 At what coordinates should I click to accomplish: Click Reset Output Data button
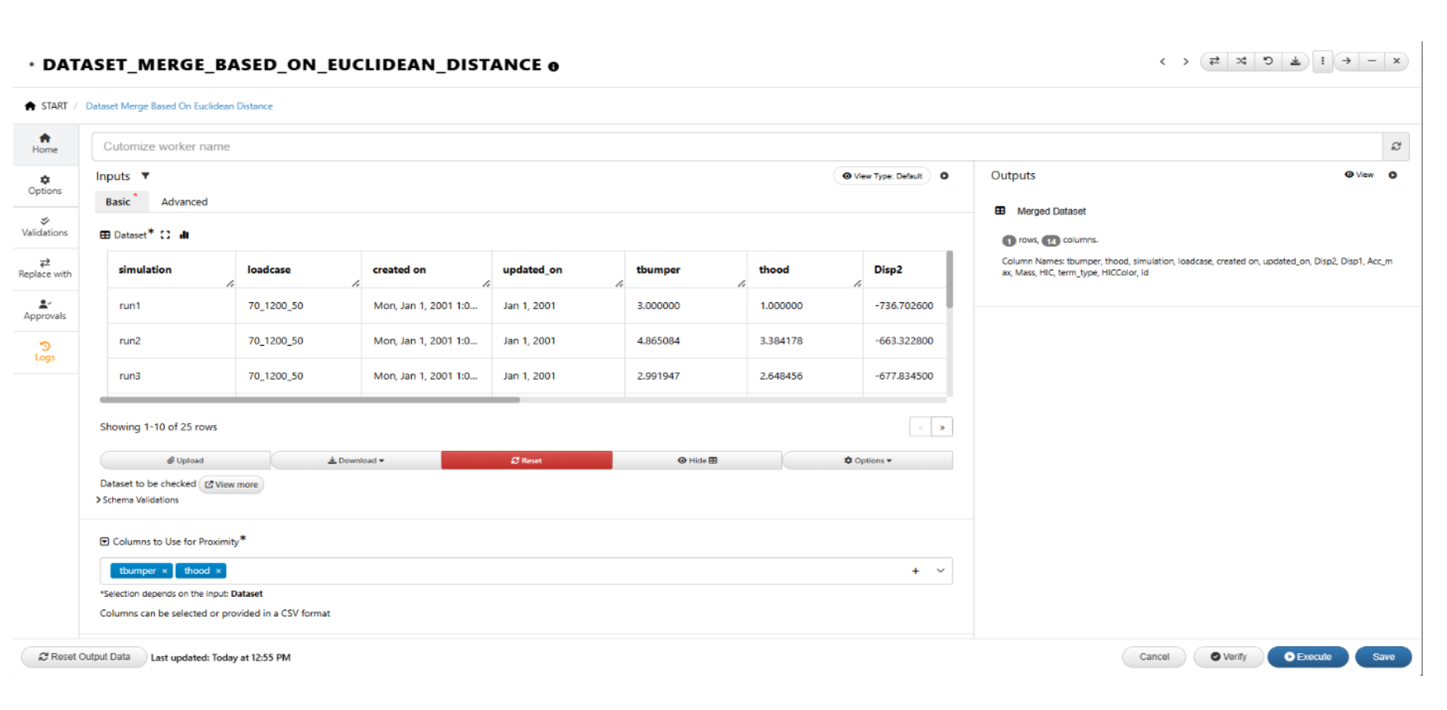(x=84, y=657)
